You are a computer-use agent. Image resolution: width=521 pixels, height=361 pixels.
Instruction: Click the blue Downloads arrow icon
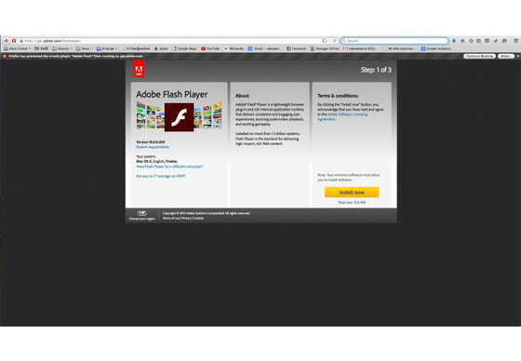(x=454, y=41)
